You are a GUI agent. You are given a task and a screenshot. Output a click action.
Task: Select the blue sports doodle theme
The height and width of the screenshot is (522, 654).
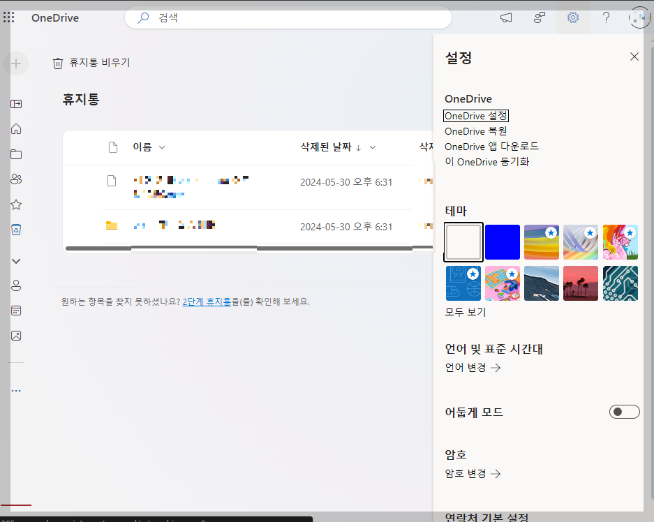click(463, 283)
